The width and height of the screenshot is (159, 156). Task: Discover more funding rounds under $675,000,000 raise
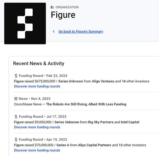(37, 86)
